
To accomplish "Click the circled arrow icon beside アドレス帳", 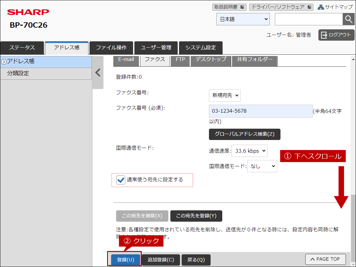I will click(4, 62).
